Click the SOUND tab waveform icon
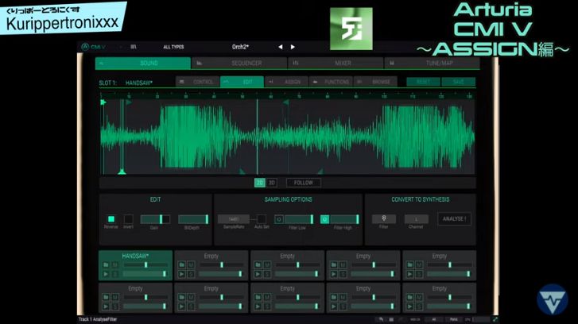 (102, 64)
